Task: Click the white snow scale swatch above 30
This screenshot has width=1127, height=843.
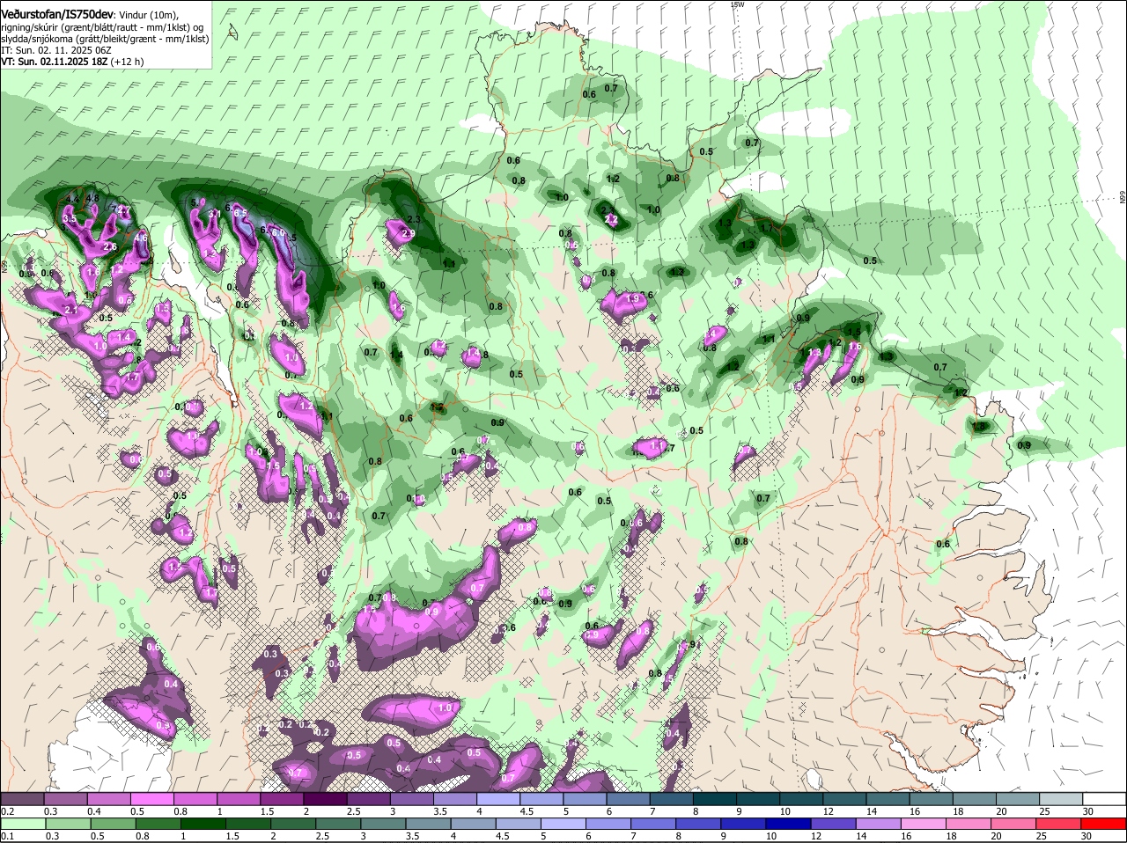Action: coord(1105,799)
